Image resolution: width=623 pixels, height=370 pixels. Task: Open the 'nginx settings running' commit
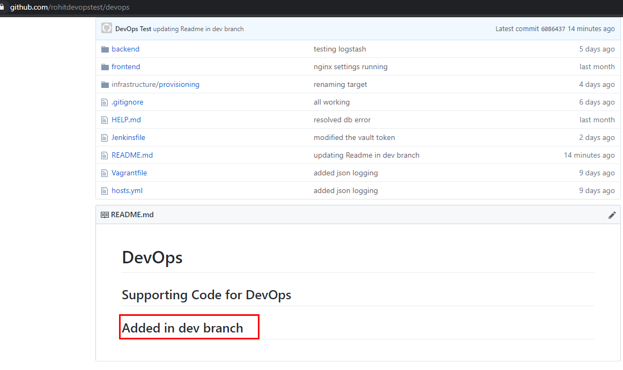351,66
